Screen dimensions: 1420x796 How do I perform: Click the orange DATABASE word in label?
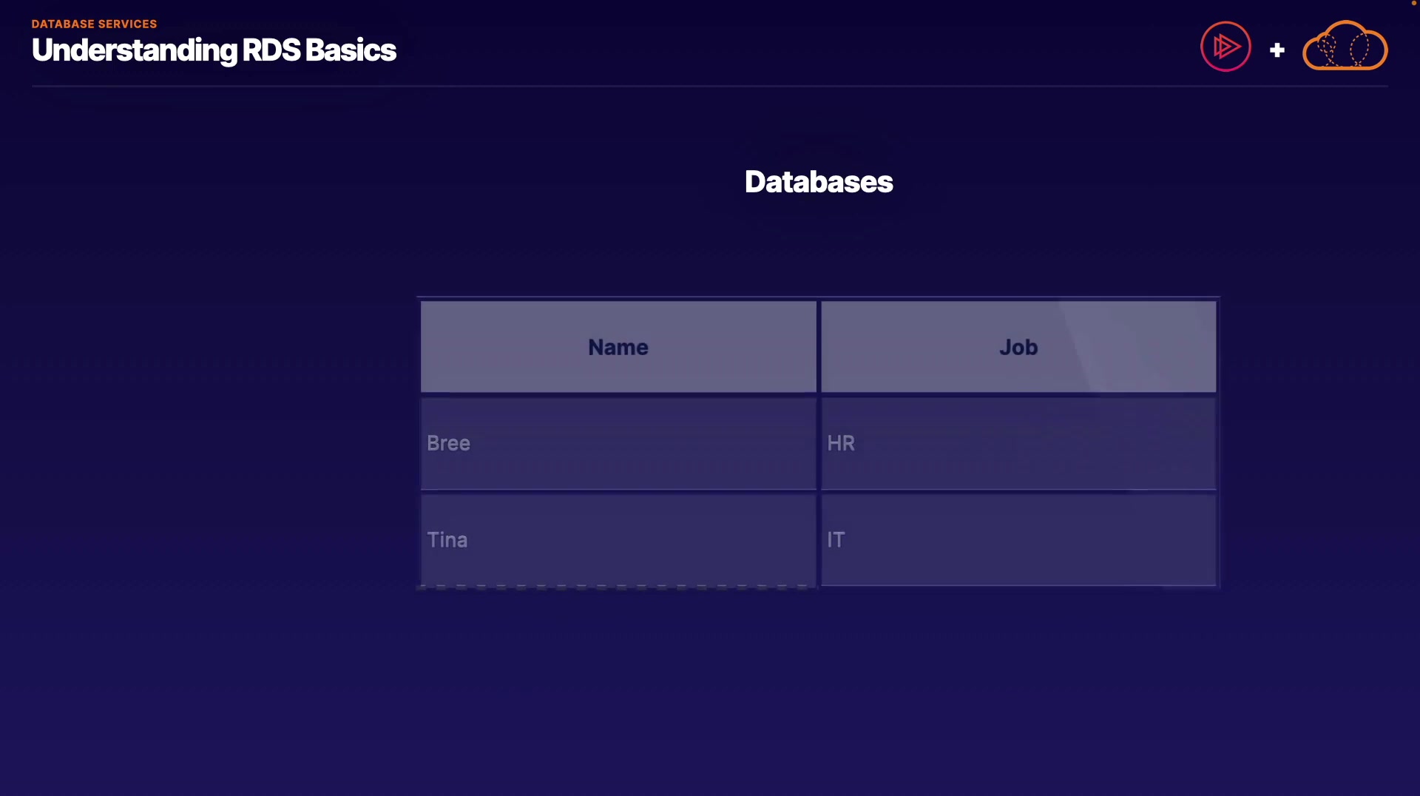62,24
